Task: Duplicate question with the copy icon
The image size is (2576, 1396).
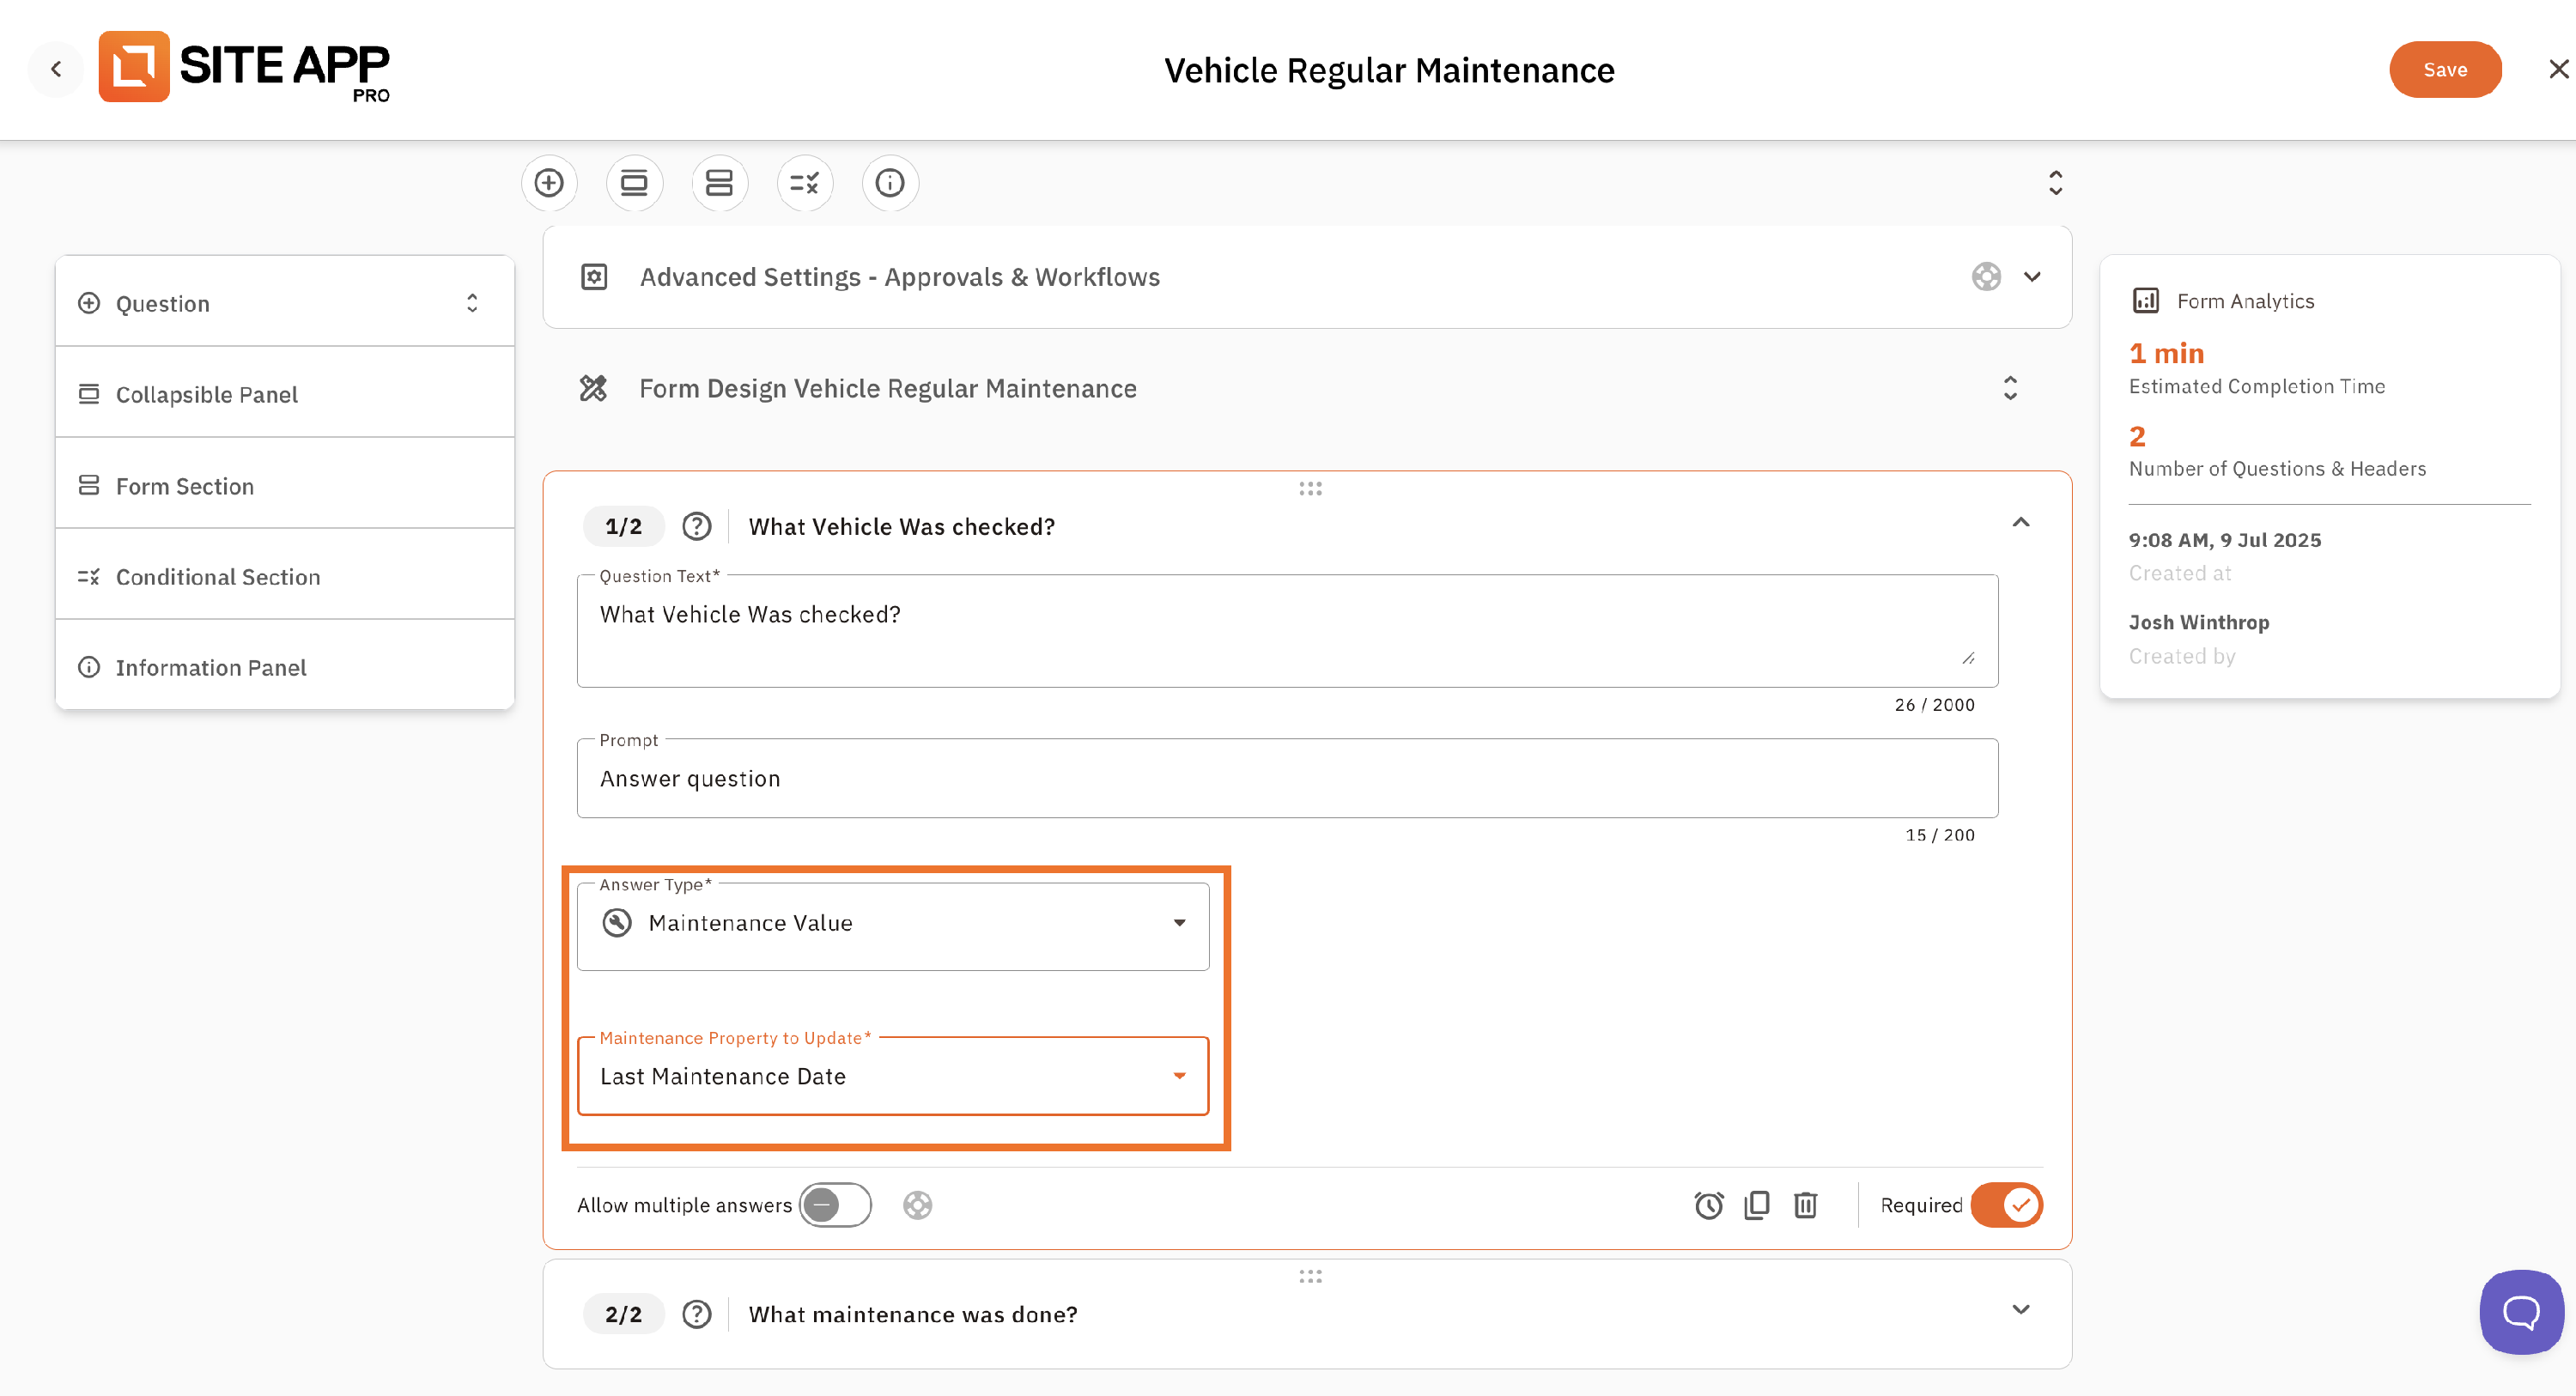Action: coord(1757,1205)
